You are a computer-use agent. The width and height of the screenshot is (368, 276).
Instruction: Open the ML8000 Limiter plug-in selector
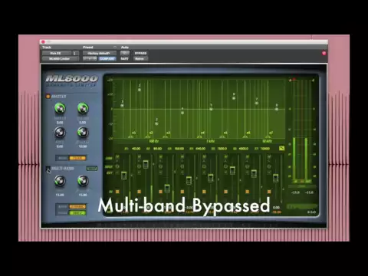point(61,59)
